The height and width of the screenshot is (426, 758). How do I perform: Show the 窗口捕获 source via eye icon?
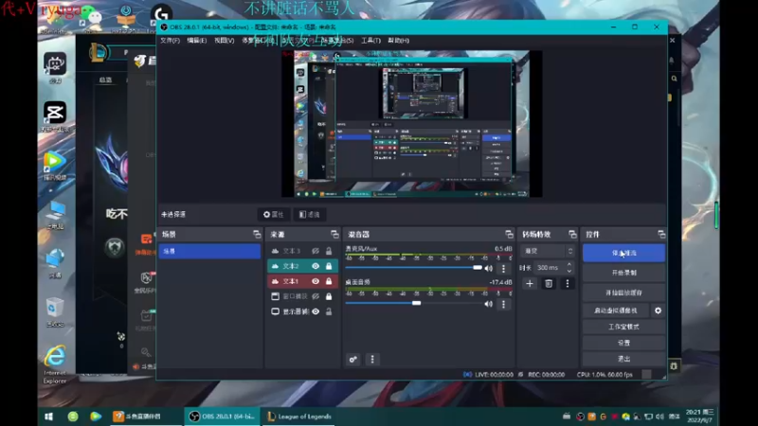click(316, 296)
